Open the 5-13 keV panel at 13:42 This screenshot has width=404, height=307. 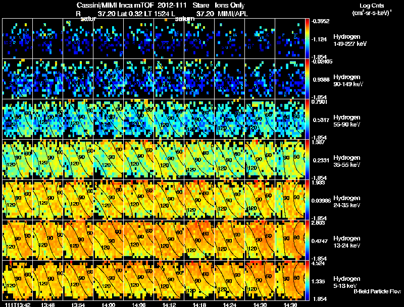[18, 280]
